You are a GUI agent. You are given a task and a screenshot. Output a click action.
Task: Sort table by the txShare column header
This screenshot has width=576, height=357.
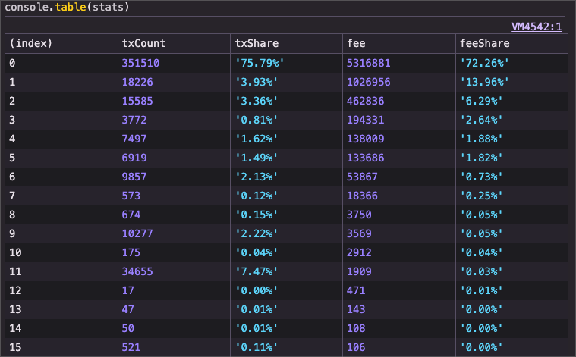tap(287, 44)
